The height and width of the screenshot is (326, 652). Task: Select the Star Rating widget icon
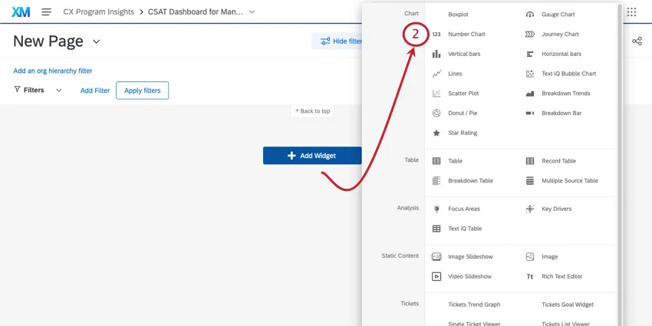[436, 133]
